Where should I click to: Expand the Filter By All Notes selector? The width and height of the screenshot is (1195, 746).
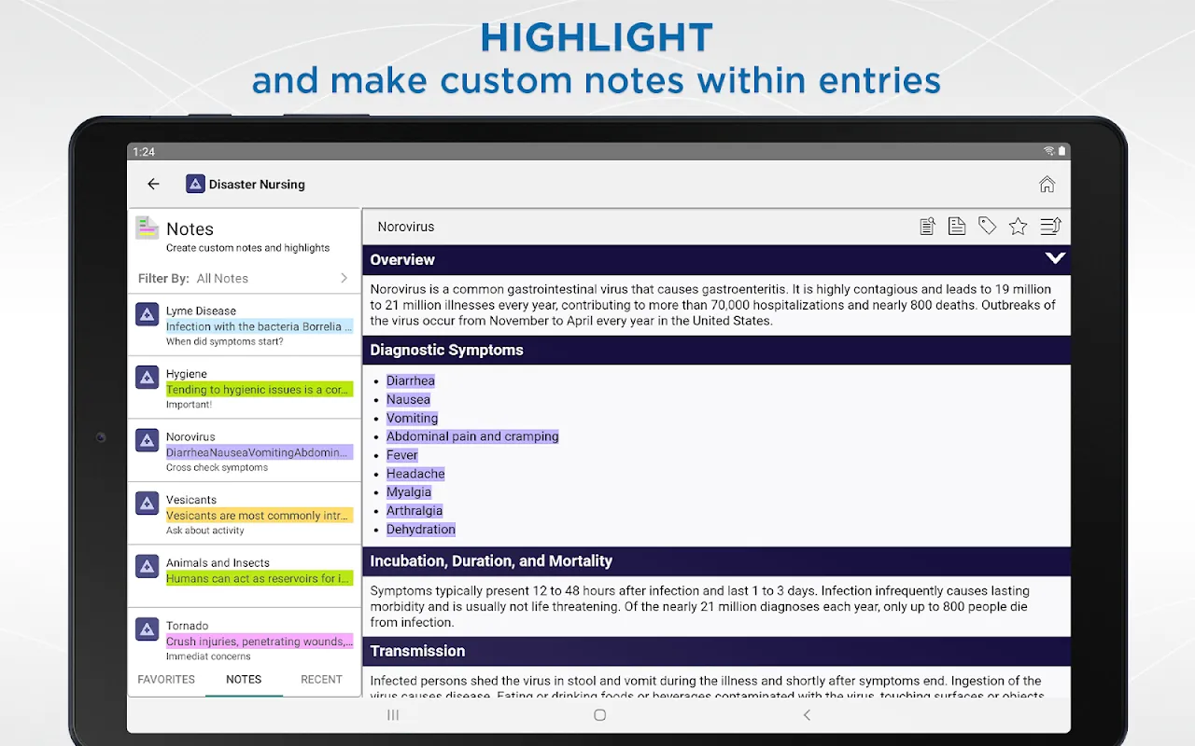click(244, 279)
